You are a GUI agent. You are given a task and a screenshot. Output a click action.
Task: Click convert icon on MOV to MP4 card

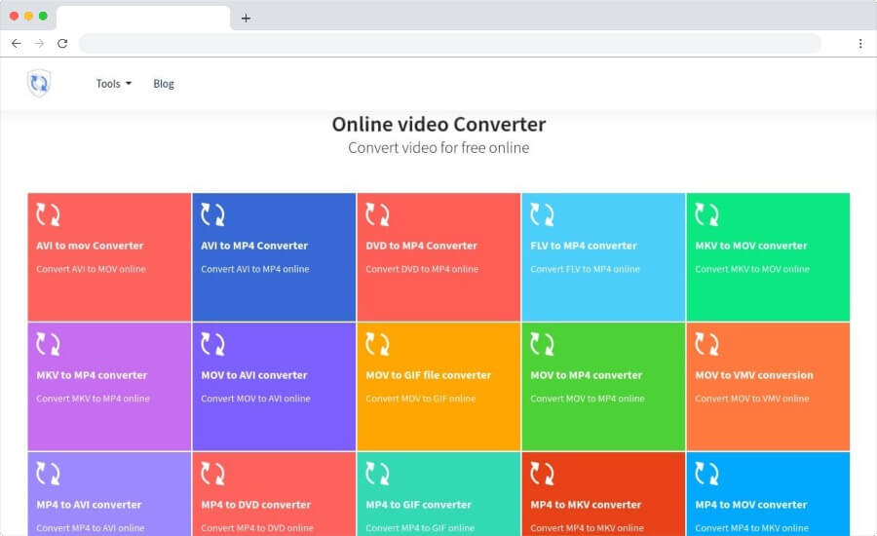(x=542, y=345)
